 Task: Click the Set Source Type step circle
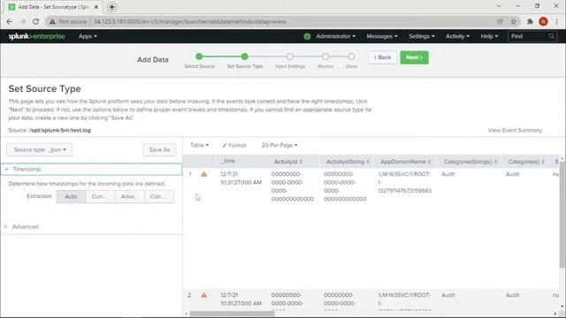[x=245, y=57]
